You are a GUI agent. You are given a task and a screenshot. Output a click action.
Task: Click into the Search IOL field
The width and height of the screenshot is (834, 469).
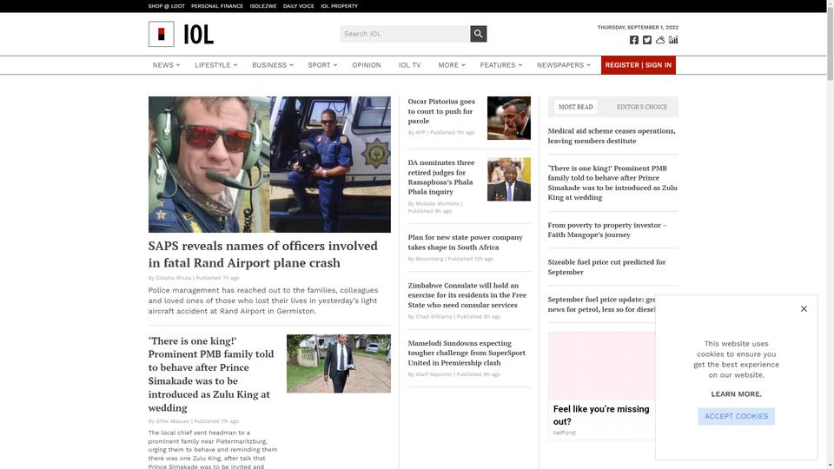point(405,34)
